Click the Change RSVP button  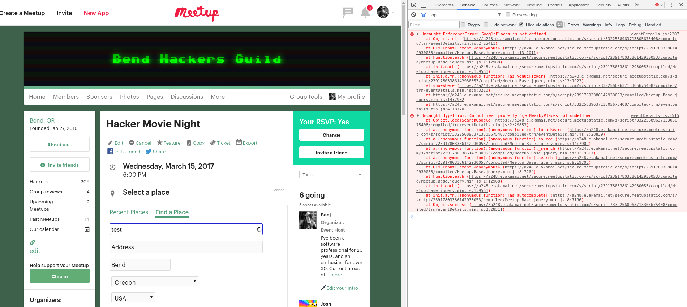[331, 135]
